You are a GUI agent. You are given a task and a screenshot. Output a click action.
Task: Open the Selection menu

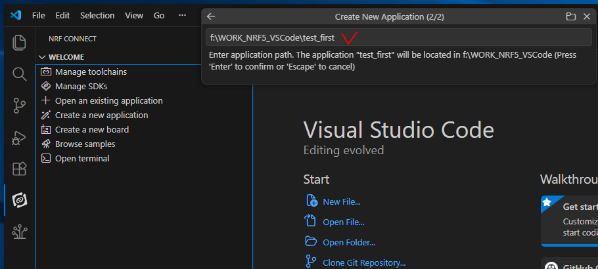pos(97,16)
